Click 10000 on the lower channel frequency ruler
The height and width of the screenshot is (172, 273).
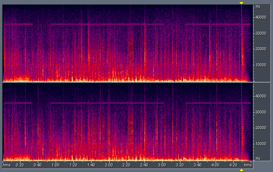pos(261,144)
